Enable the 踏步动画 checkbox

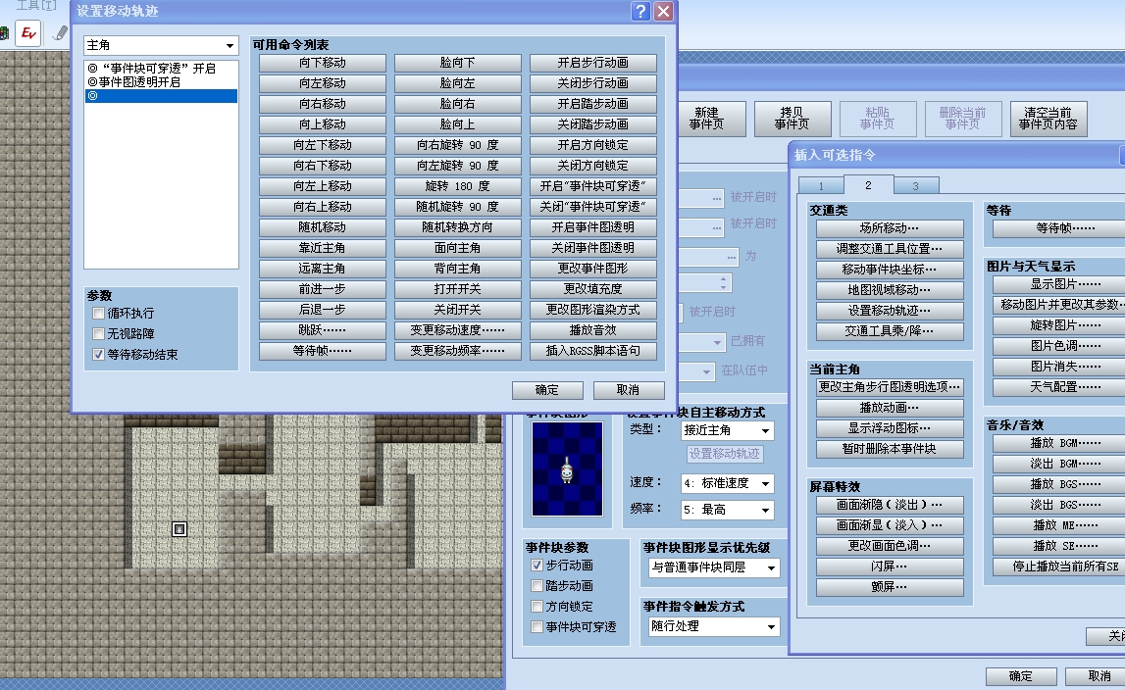pyautogui.click(x=537, y=586)
